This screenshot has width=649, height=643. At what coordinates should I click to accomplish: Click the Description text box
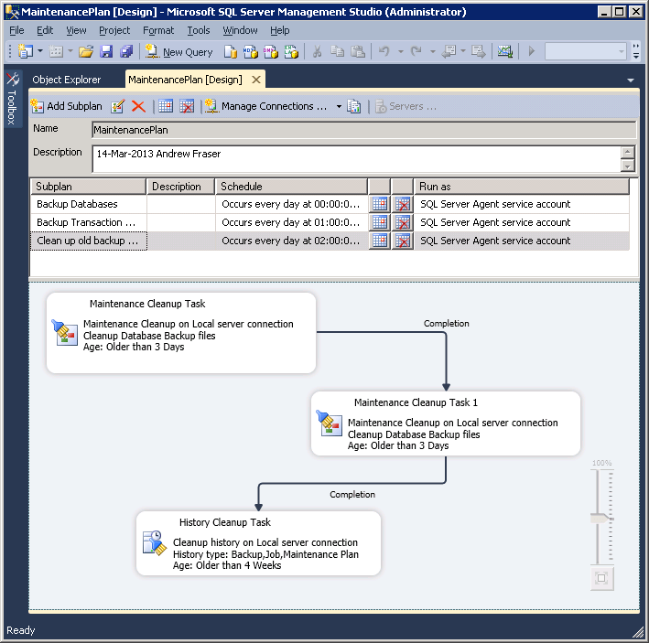356,159
